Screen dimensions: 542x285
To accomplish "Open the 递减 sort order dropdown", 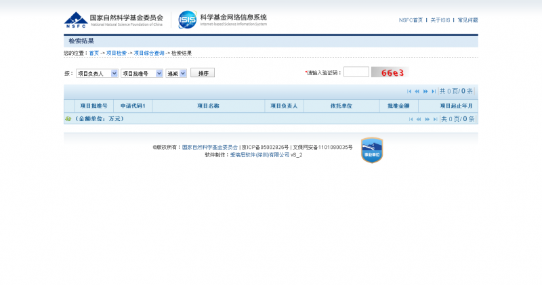I will 176,73.
